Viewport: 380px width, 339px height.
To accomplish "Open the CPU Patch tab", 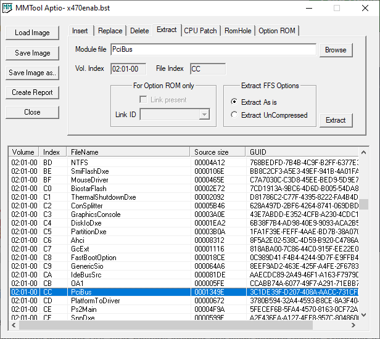I will click(200, 31).
